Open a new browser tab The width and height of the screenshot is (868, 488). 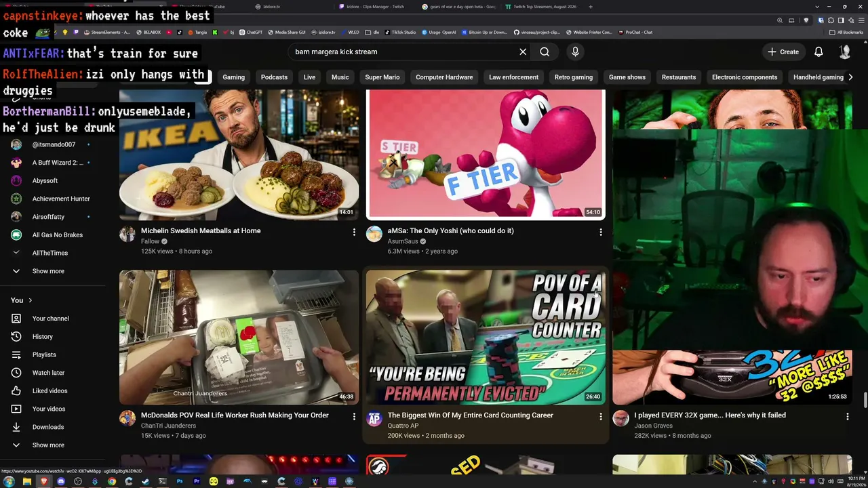(x=591, y=7)
